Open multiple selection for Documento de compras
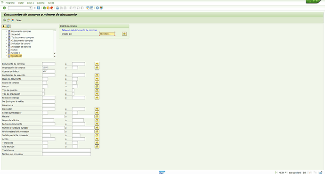The height and width of the screenshot is (174, 325). [x=97, y=64]
